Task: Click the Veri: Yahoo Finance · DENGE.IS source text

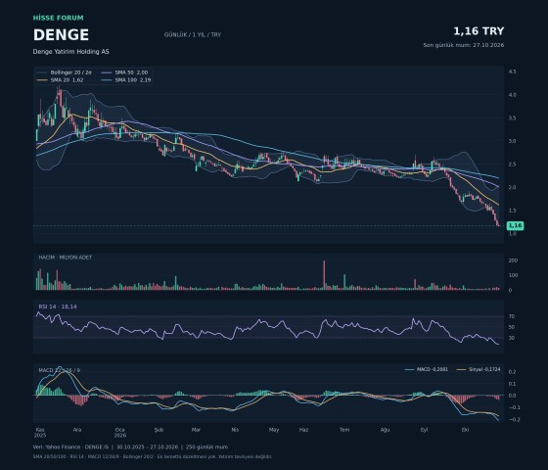Action: (70, 446)
